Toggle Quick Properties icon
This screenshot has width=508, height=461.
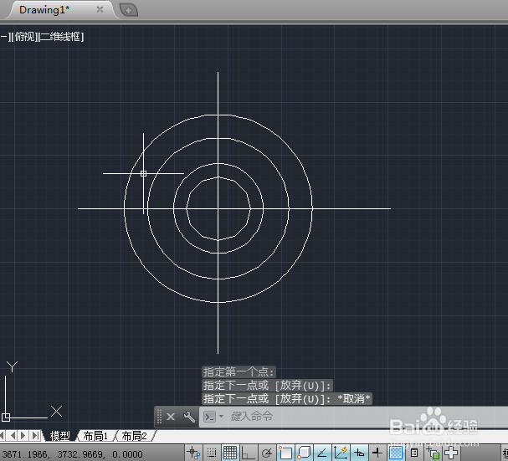click(414, 453)
